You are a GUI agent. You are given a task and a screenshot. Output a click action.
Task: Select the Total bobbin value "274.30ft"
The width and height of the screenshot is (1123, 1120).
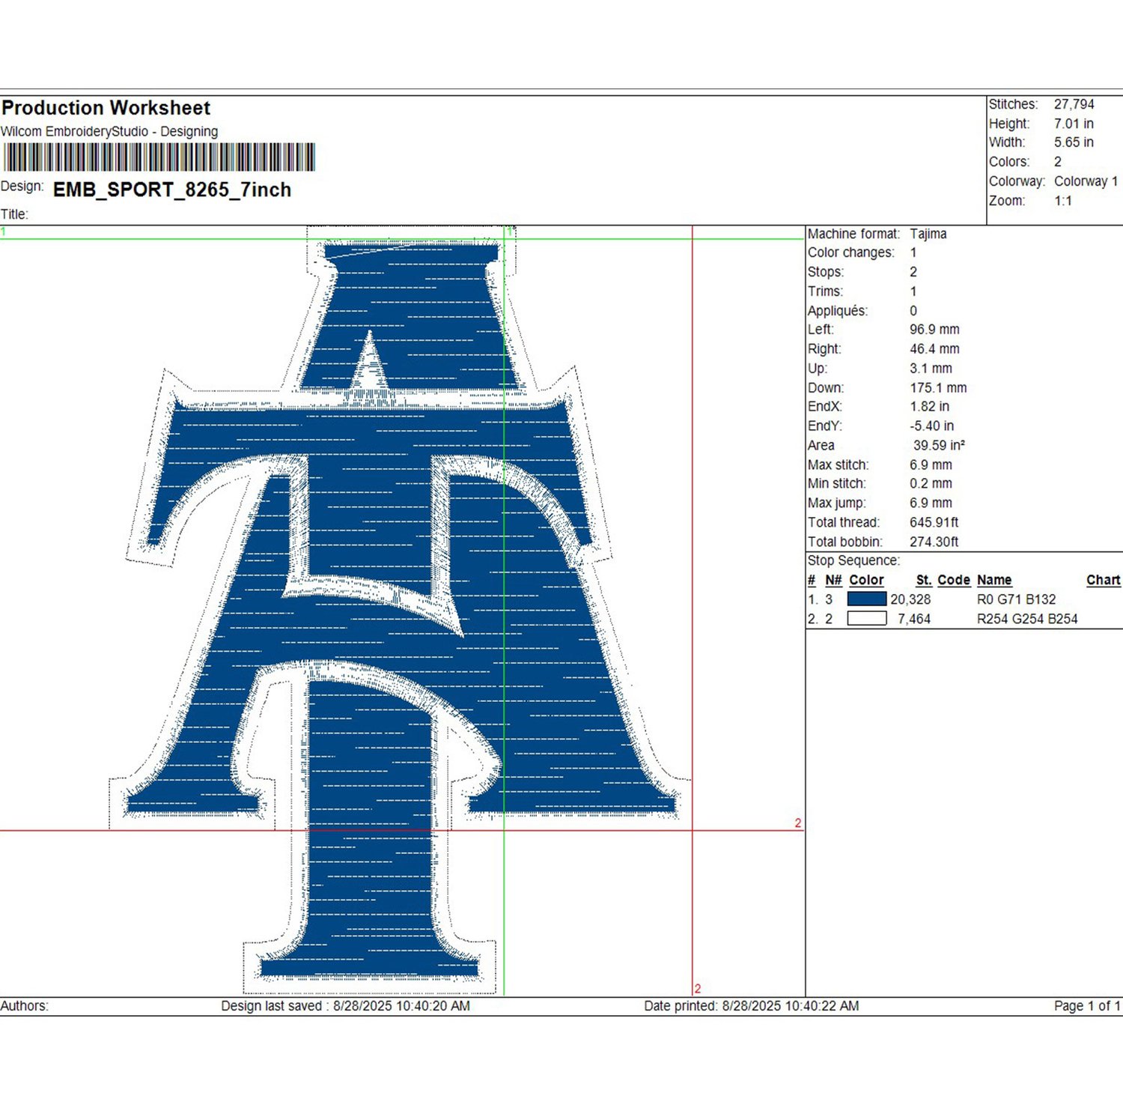point(934,542)
